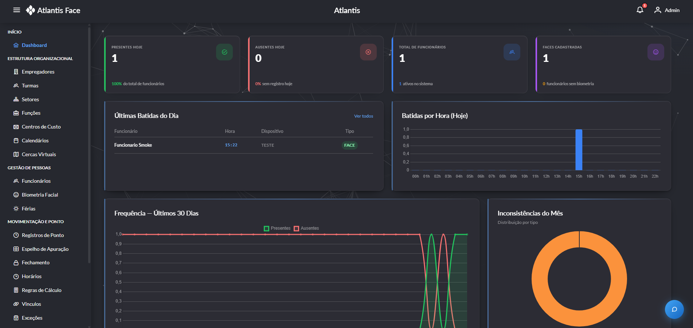The image size is (693, 328).
Task: Navigate to Funcionários
Action: coord(36,181)
